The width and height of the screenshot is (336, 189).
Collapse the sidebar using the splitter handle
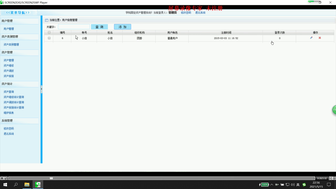[41, 89]
